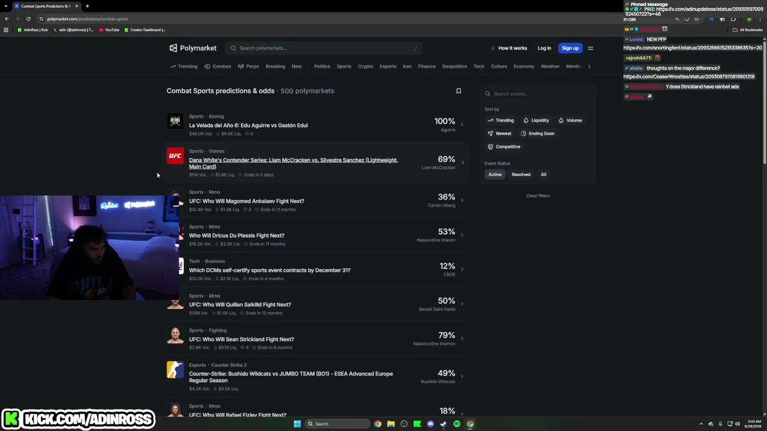Viewport: 767px width, 431px height.
Task: Open the Trending category tab
Action: click(184, 66)
